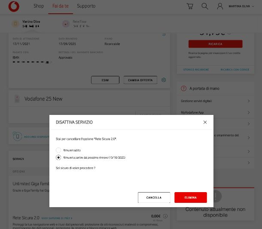Open the AGGIUNGI DISPOSITIVO link
This screenshot has height=229, width=262.
coord(37,137)
